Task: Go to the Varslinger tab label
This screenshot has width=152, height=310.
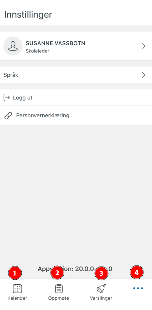Action: 101,298
